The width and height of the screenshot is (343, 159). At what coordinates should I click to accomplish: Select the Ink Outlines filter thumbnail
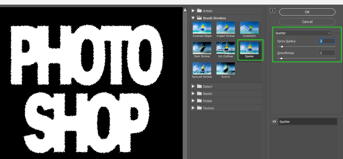tap(225, 48)
